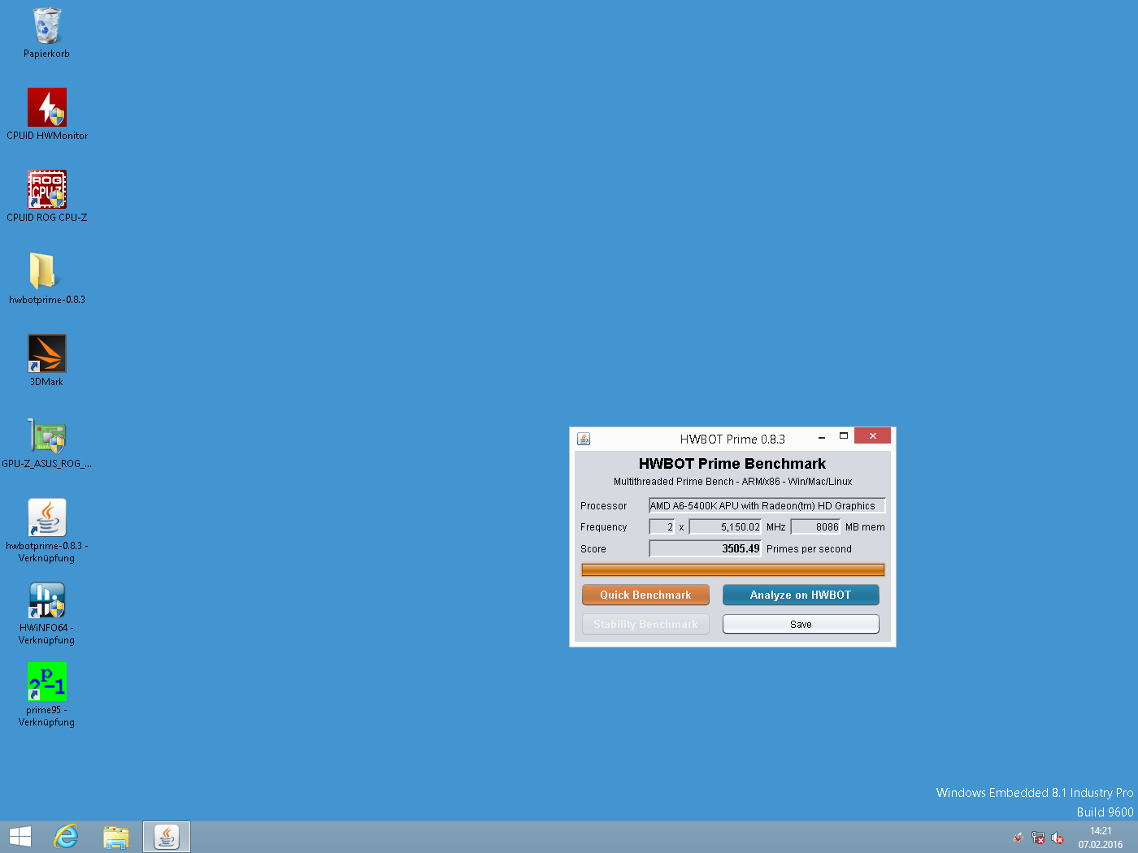Screen dimensions: 1138x853
Task: Click the 'Frequency' label
Action: pyautogui.click(x=604, y=527)
